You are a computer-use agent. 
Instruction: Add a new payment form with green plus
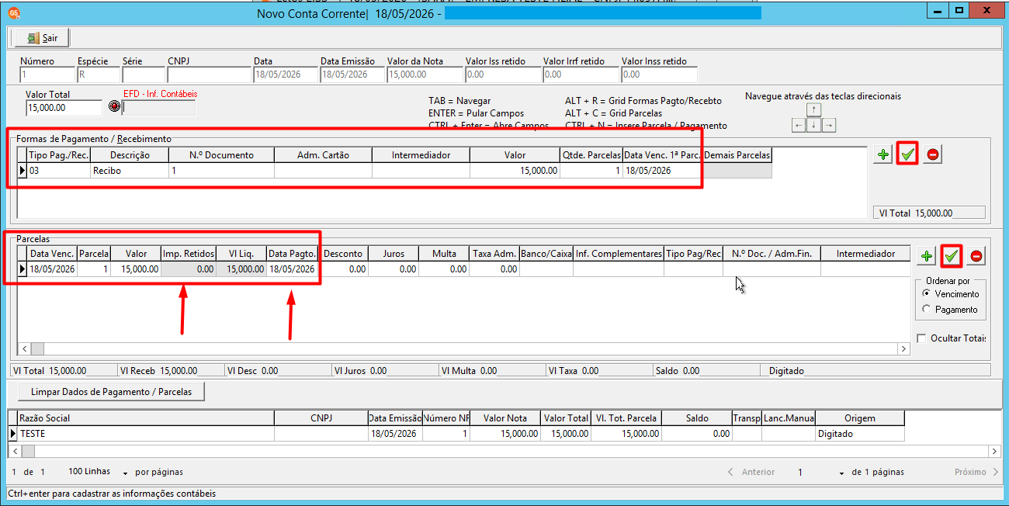click(883, 154)
